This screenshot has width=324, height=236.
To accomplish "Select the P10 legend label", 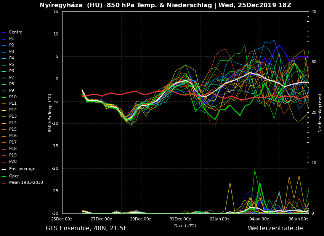I will tap(13, 97).
